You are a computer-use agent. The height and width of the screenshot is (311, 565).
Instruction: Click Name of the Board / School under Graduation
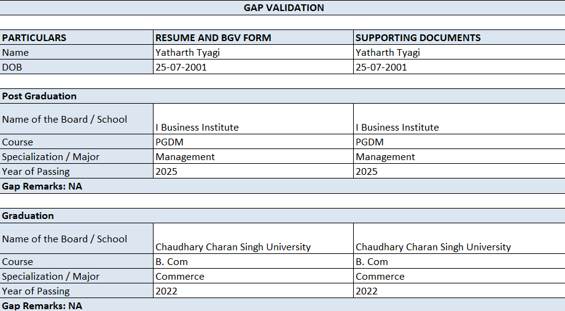[64, 239]
